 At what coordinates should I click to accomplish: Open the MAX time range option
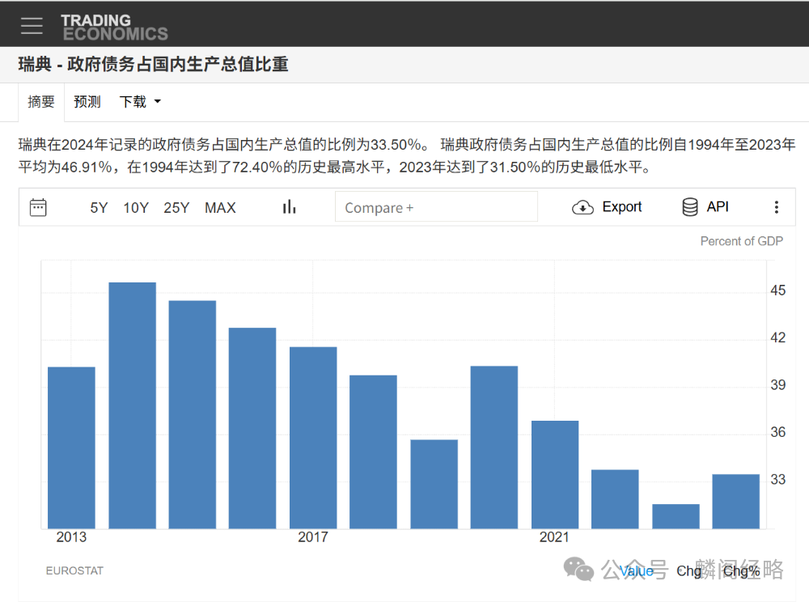220,207
